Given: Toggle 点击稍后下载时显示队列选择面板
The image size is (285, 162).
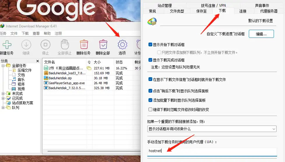Looking at the screenshot, I should pyautogui.click(x=150, y=91).
